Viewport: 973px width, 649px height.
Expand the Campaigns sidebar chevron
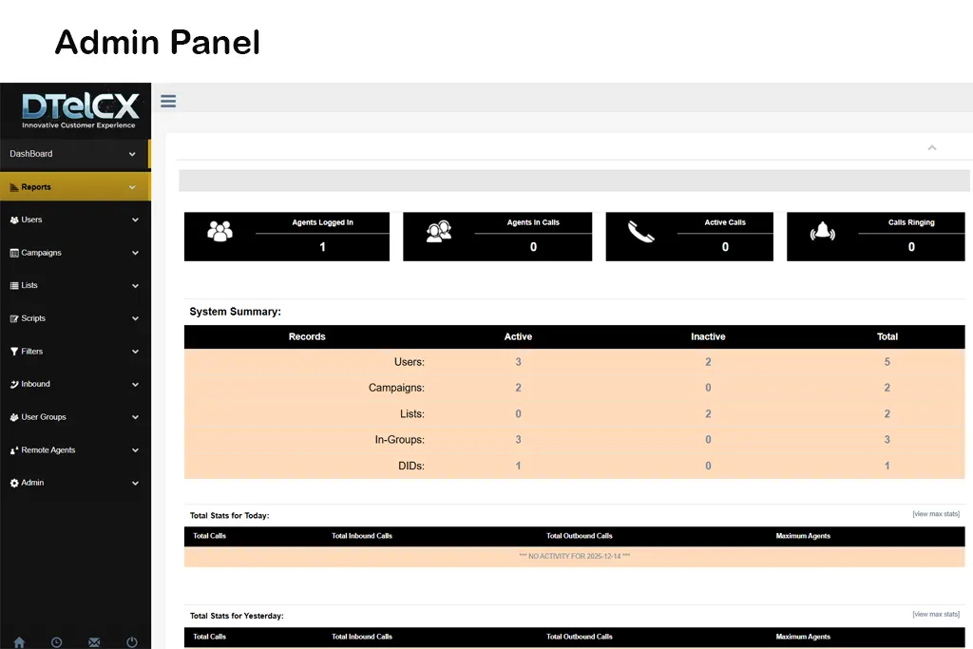pyautogui.click(x=135, y=253)
